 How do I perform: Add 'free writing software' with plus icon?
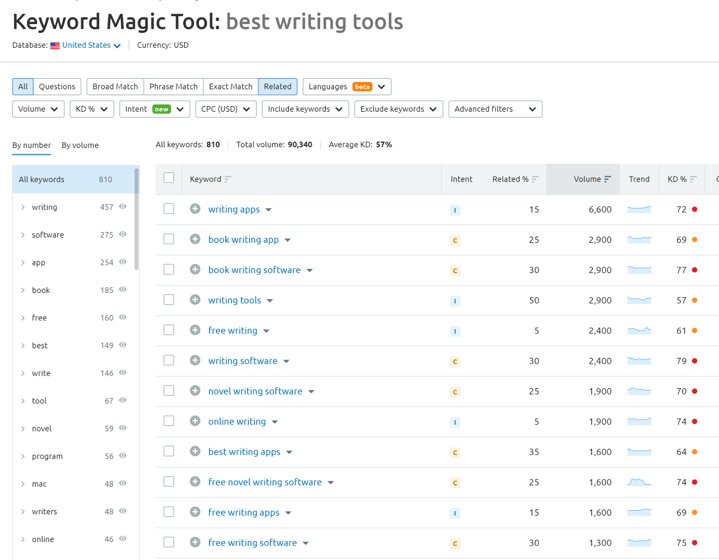pyautogui.click(x=195, y=542)
